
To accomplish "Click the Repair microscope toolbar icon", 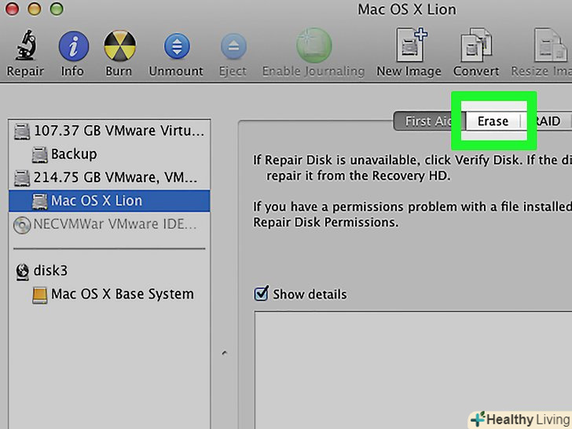I will pos(25,46).
